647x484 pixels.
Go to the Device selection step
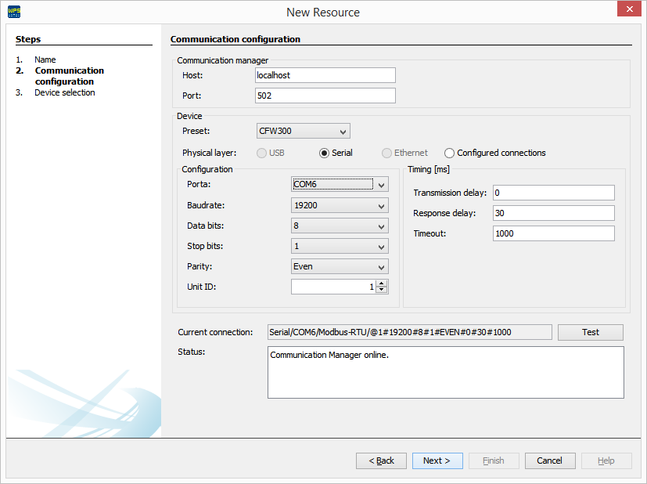point(66,92)
